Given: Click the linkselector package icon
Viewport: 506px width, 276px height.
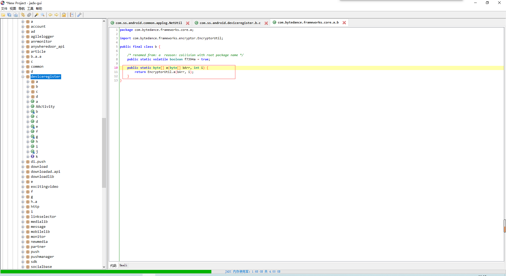Looking at the screenshot, I should coord(28,217).
